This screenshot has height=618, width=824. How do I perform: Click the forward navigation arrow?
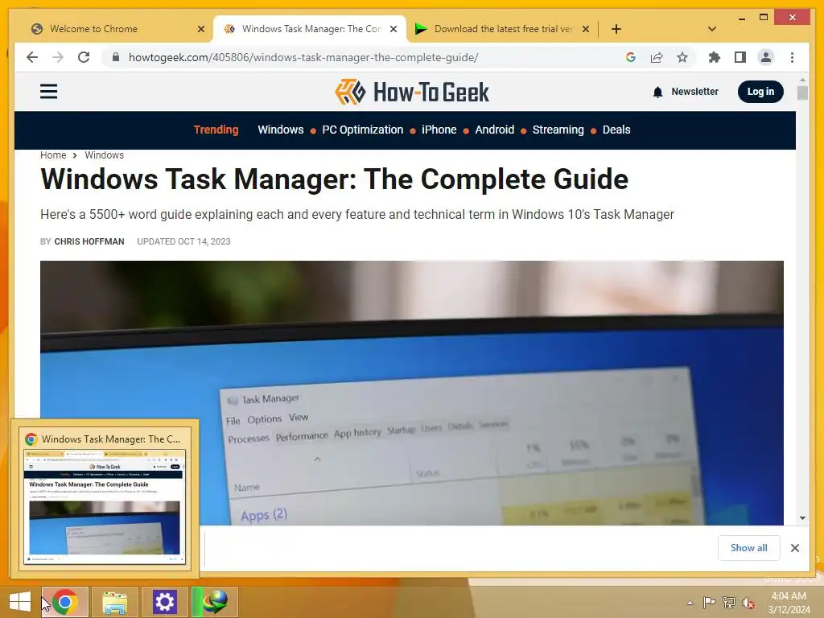(58, 57)
